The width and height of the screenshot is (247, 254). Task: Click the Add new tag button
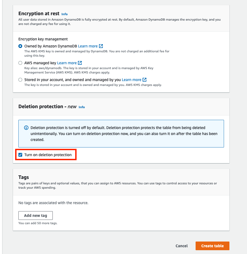point(35,215)
